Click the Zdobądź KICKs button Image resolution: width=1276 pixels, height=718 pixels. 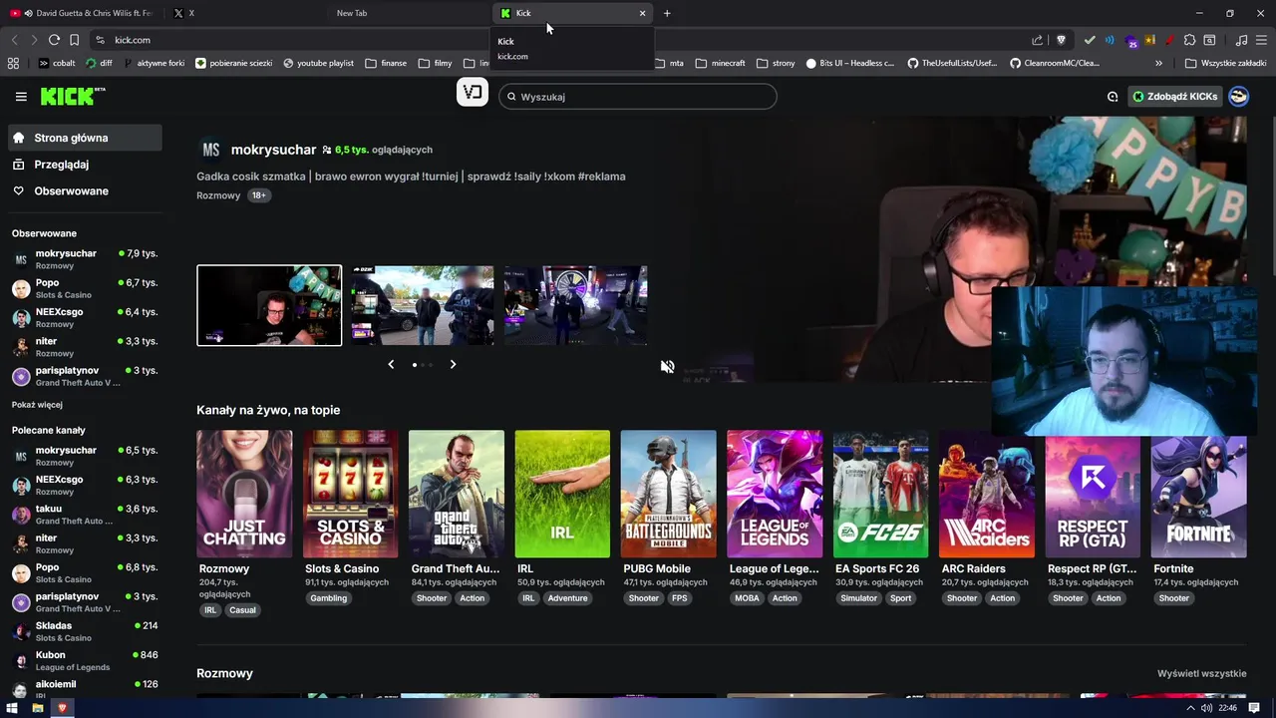(x=1175, y=97)
